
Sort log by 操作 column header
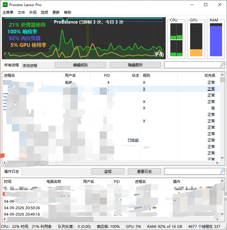(195, 182)
